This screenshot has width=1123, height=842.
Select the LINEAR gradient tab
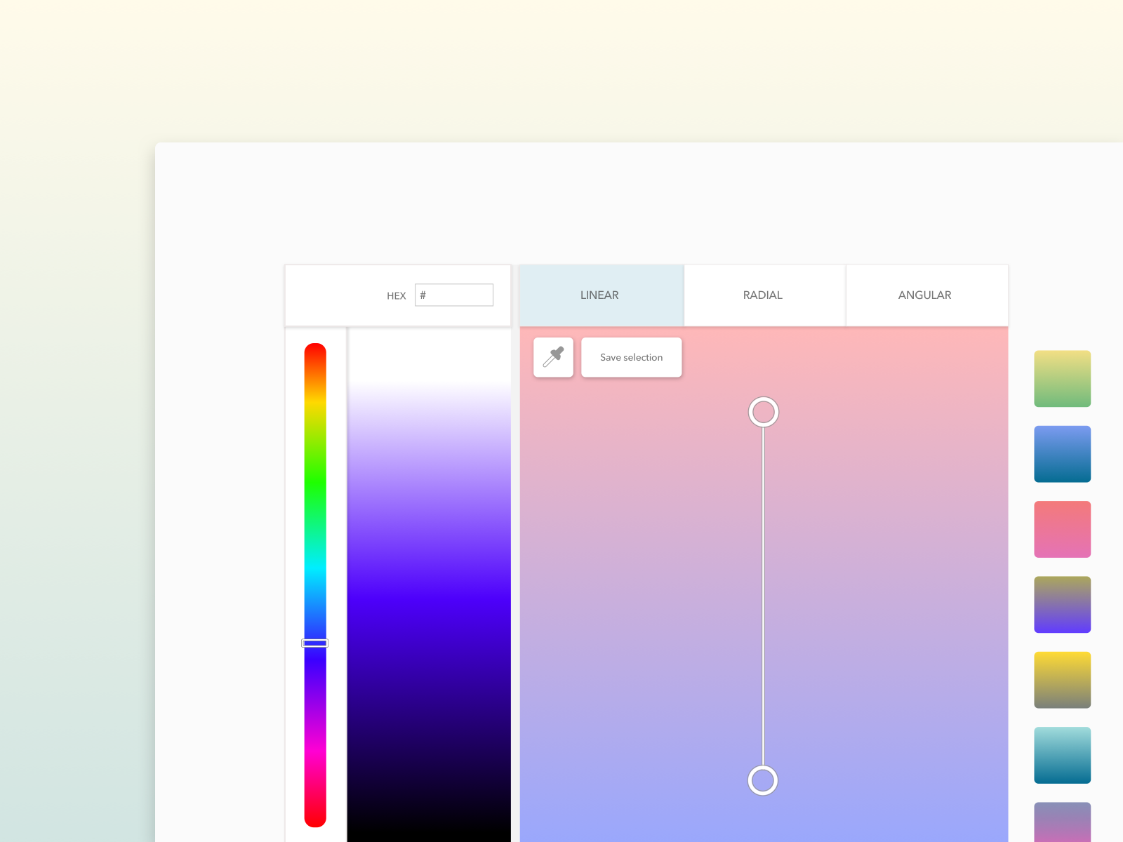(x=599, y=295)
